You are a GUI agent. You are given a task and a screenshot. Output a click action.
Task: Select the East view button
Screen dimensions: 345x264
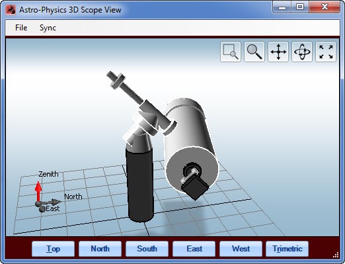tap(194, 249)
